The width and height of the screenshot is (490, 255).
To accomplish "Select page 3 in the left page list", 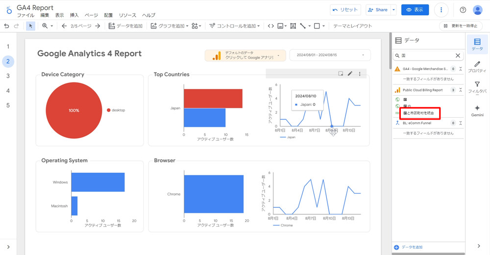I will tap(8, 76).
